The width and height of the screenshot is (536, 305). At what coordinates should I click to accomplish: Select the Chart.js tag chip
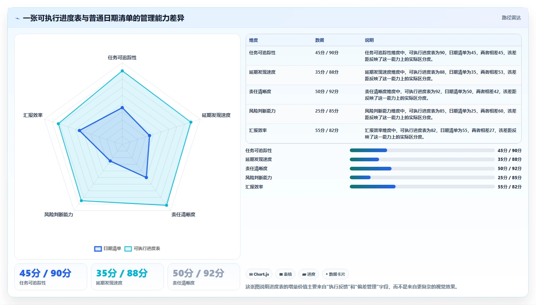[x=259, y=274]
